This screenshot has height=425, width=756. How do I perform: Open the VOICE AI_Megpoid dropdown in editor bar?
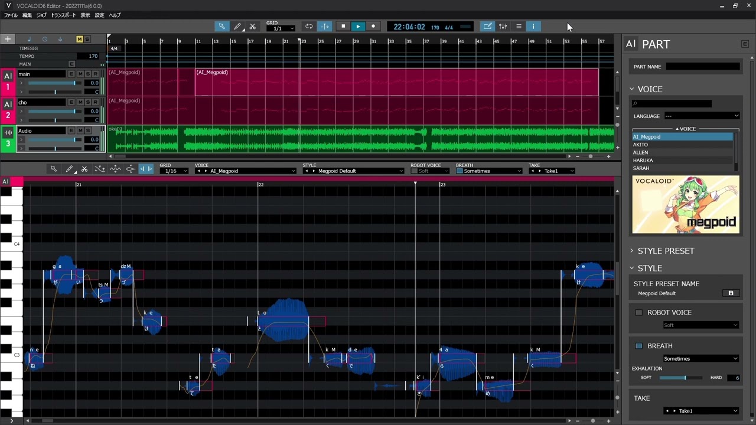245,171
